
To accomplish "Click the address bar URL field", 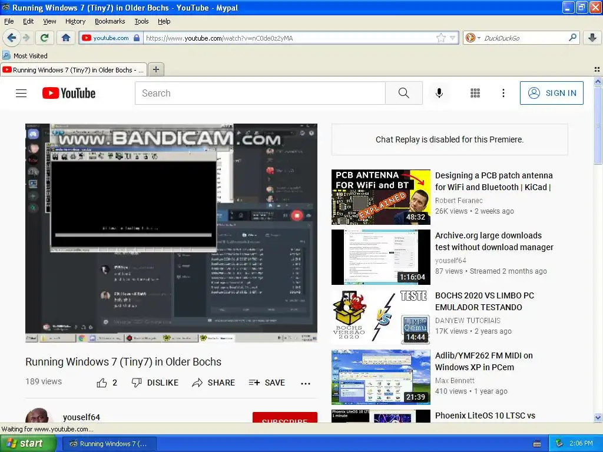I will [289, 38].
